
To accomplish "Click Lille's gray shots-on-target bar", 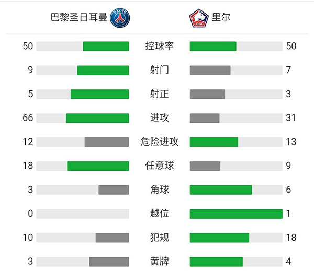I will point(207,94).
